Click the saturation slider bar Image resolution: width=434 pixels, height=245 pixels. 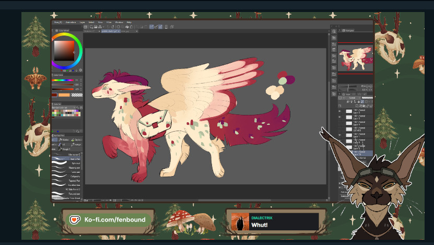[63, 85]
